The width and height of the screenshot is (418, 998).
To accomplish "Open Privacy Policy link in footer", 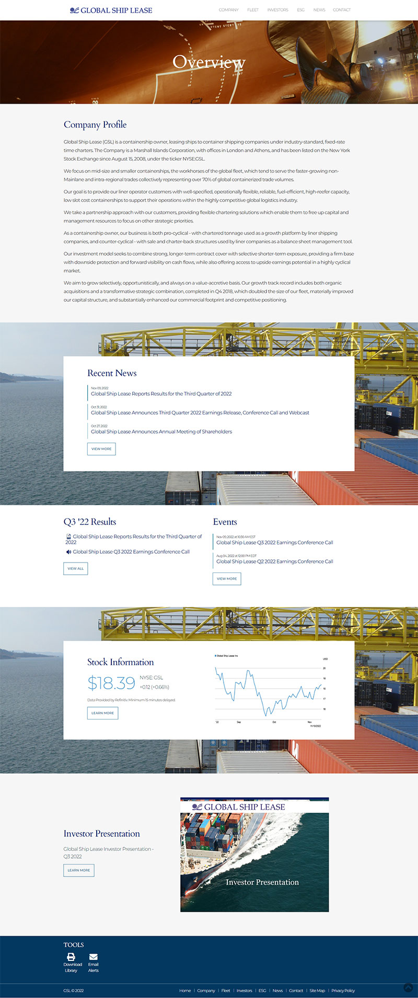I will pos(343,990).
